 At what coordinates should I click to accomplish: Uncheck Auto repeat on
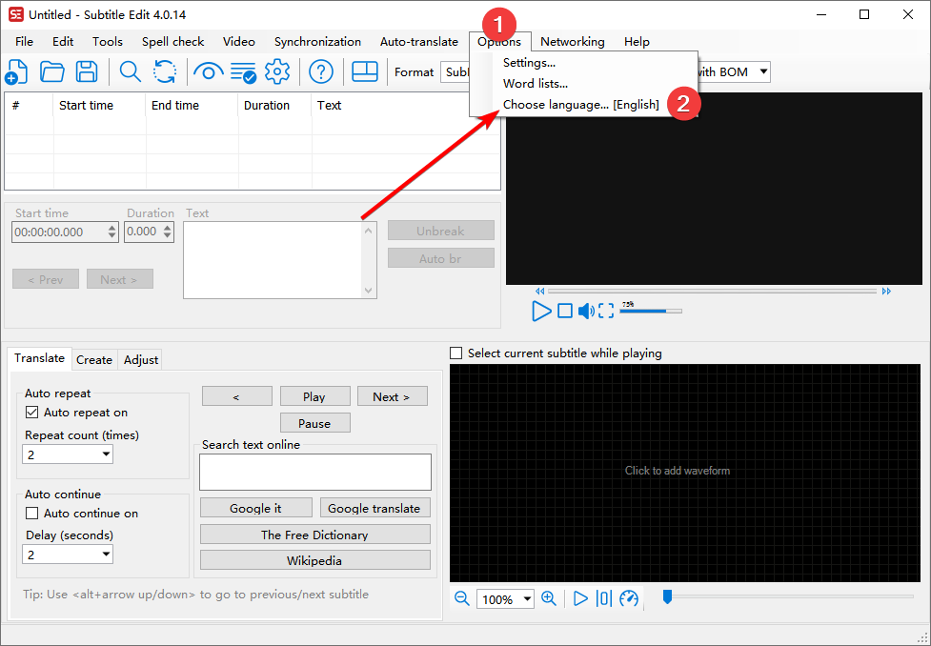(x=32, y=413)
